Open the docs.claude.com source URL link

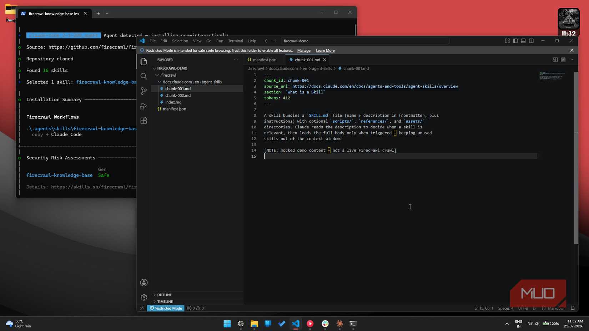(x=375, y=86)
